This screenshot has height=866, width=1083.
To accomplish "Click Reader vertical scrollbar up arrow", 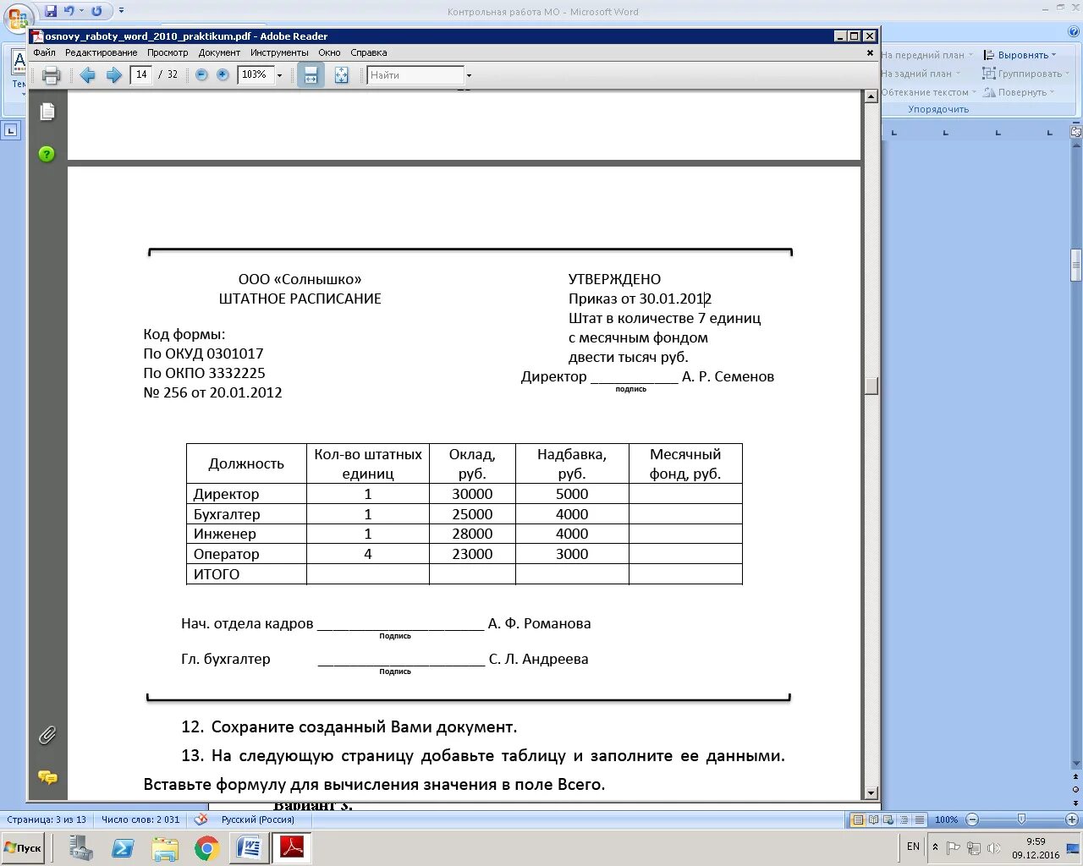I will 871,96.
